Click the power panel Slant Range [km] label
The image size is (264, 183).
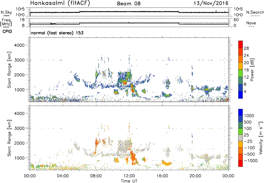coord(9,70)
